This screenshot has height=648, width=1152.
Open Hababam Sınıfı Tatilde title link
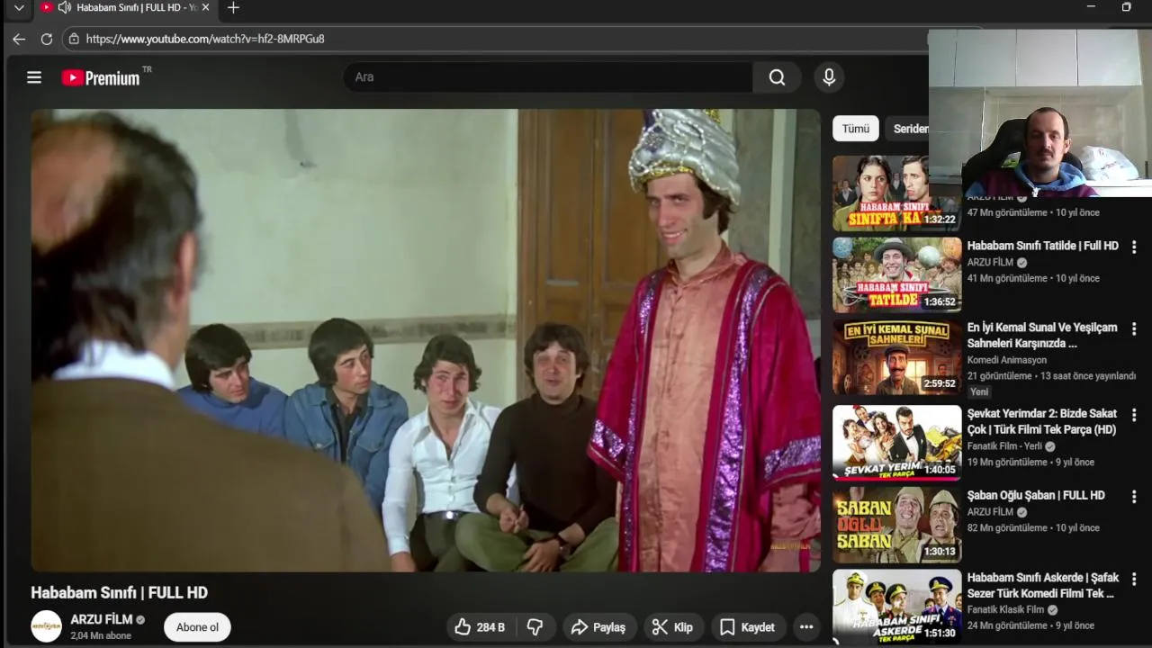tap(1042, 246)
